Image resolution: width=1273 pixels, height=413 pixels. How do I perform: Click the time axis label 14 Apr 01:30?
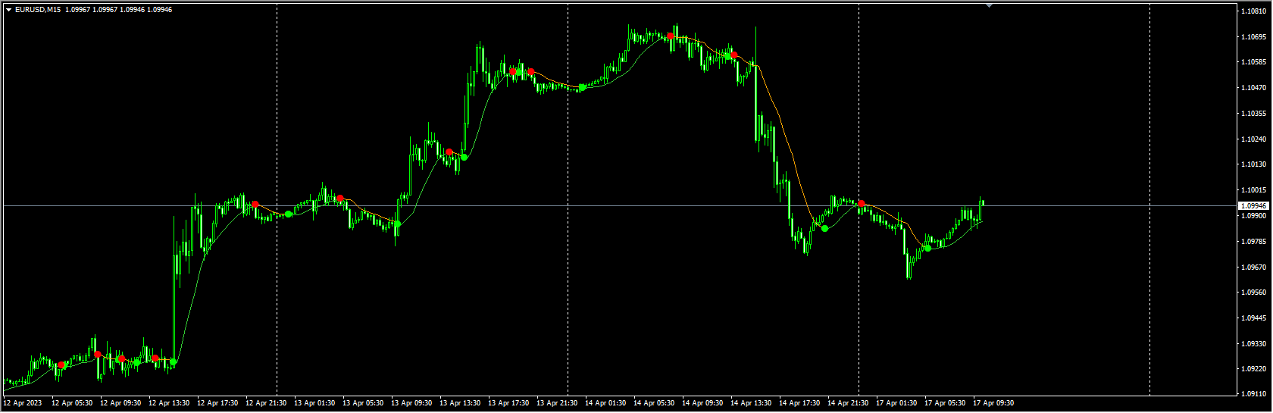pyautogui.click(x=605, y=403)
